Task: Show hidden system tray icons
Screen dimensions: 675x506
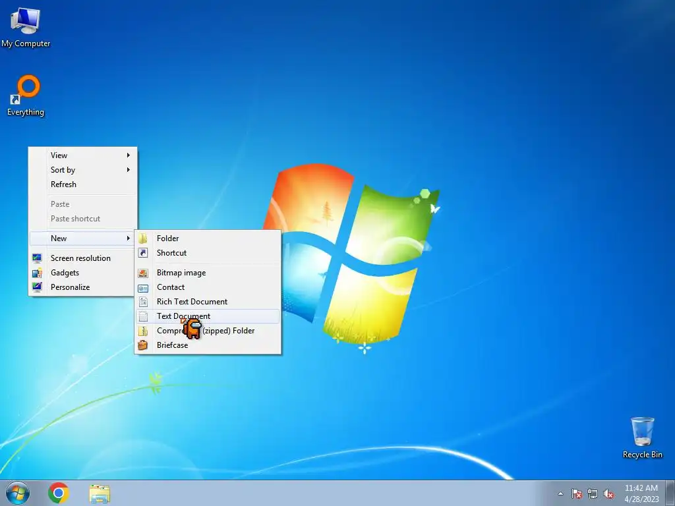Action: pyautogui.click(x=560, y=493)
